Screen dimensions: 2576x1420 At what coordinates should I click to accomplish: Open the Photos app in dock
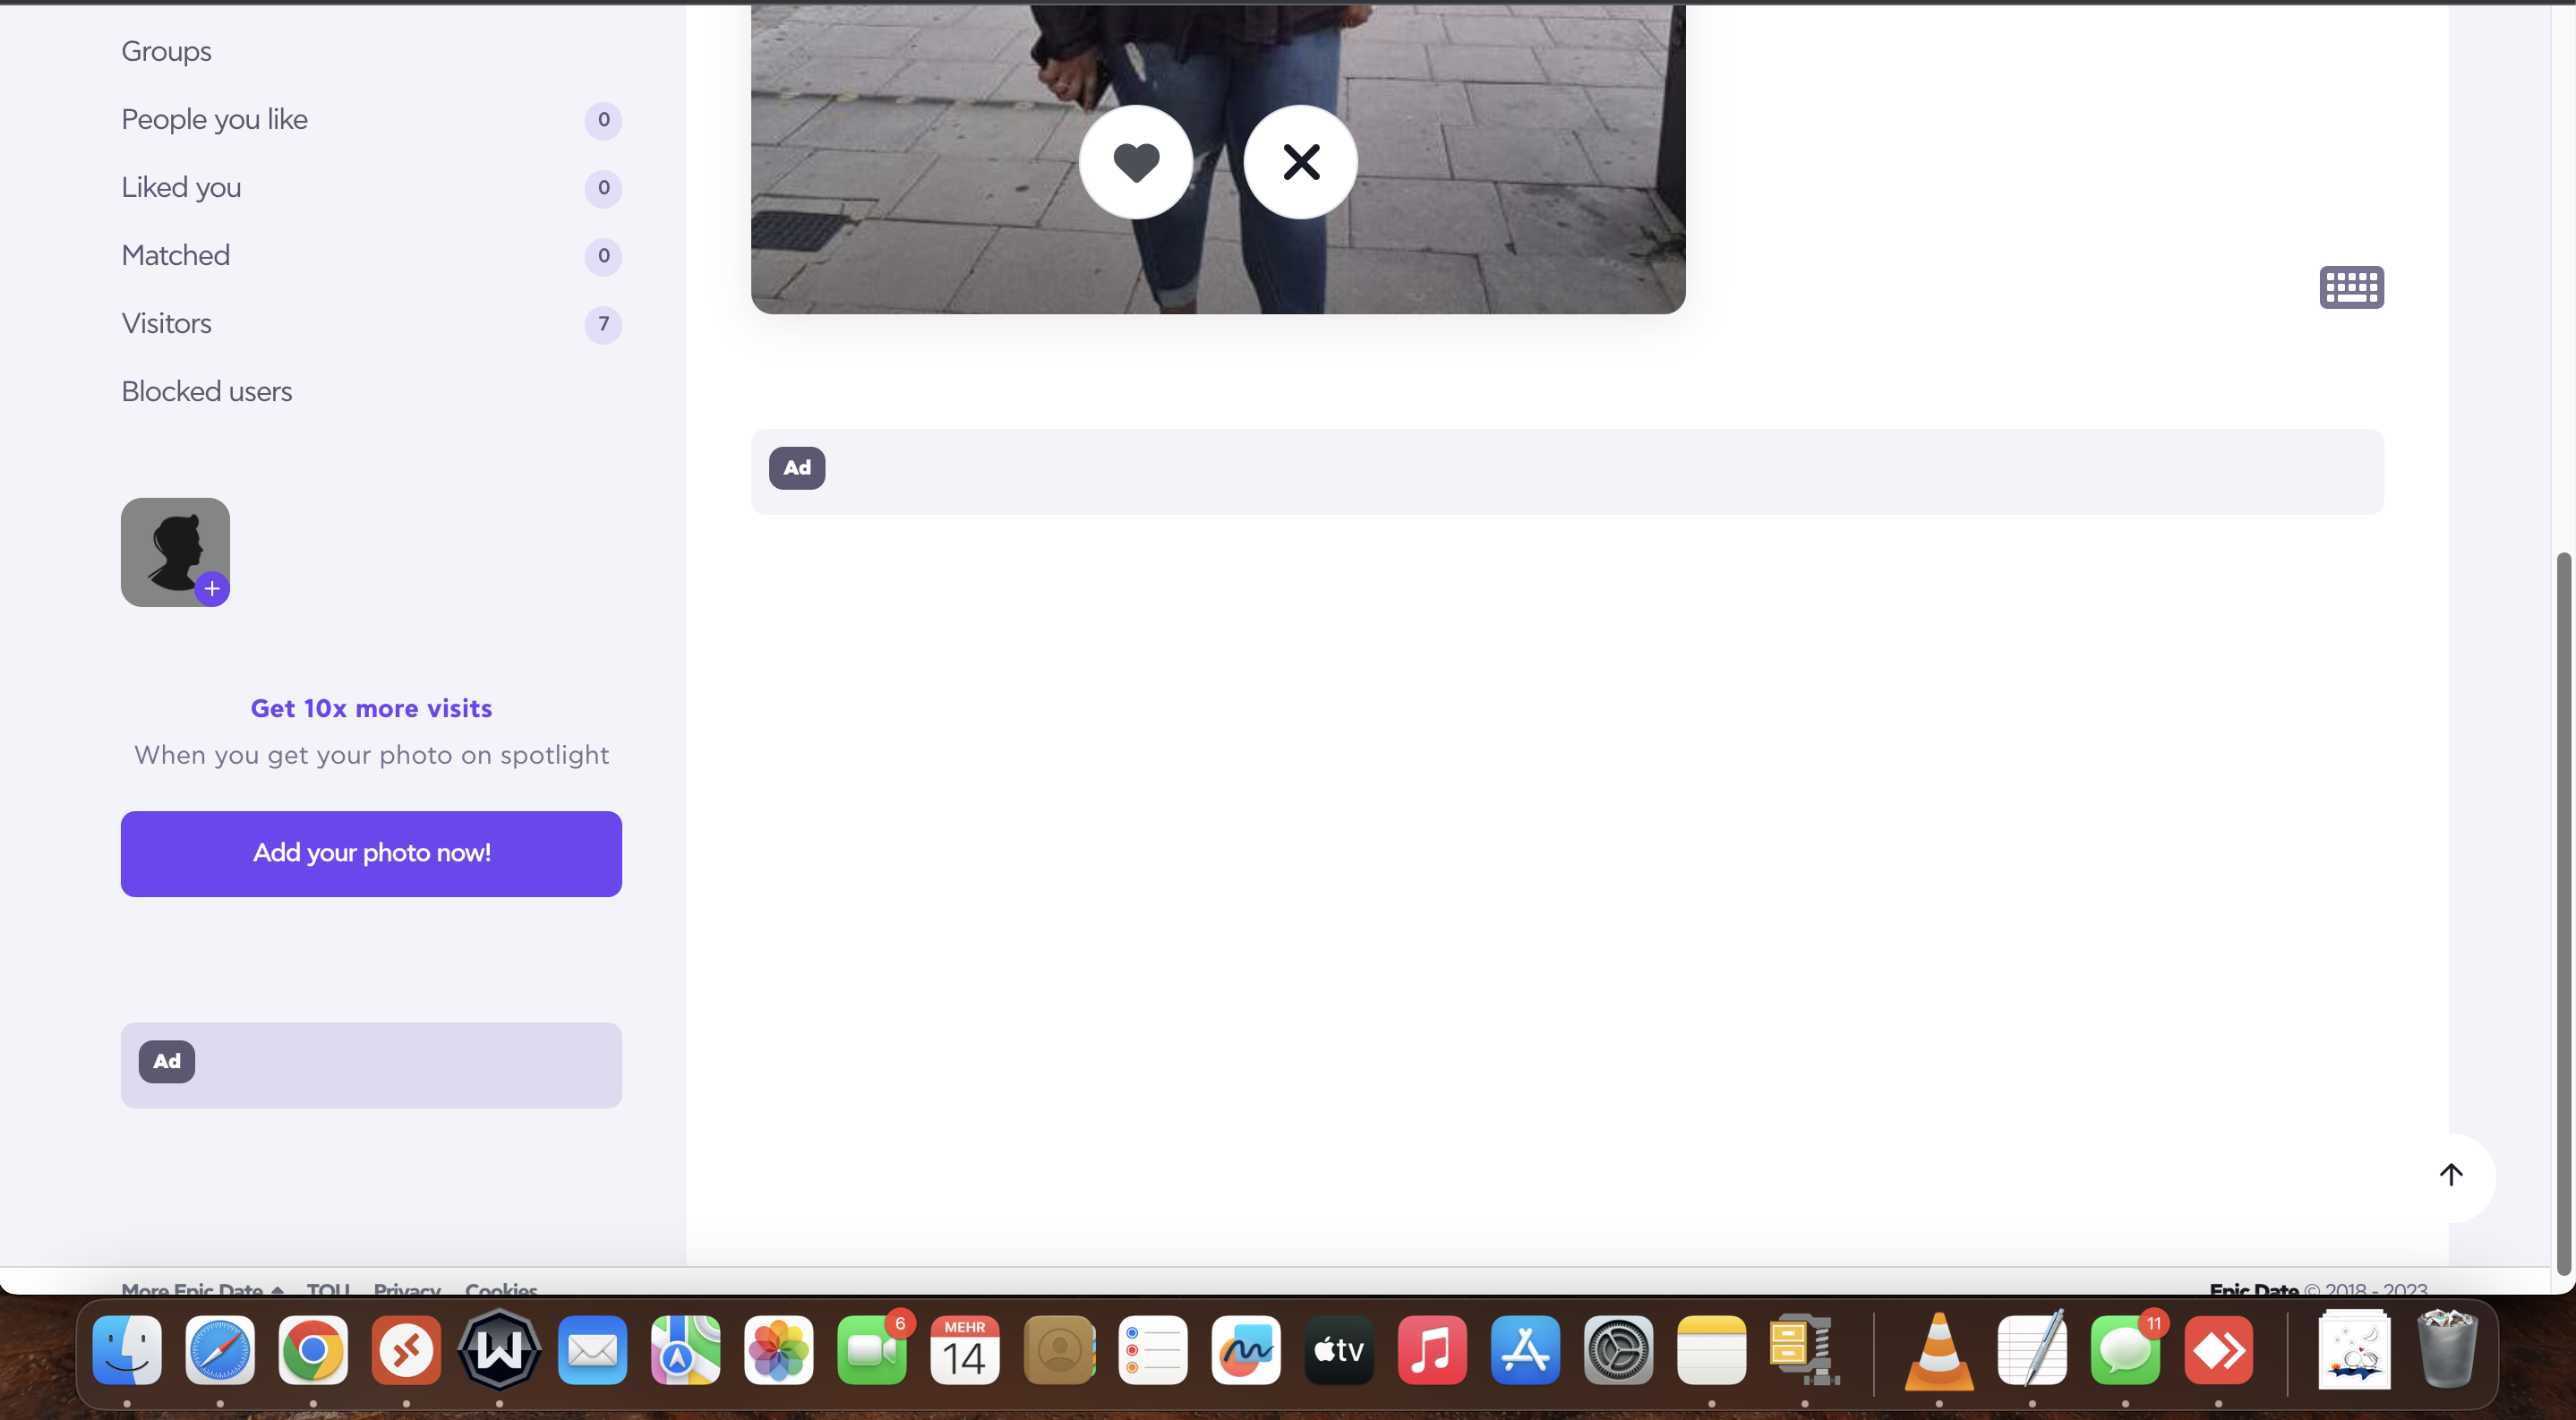[x=779, y=1351]
